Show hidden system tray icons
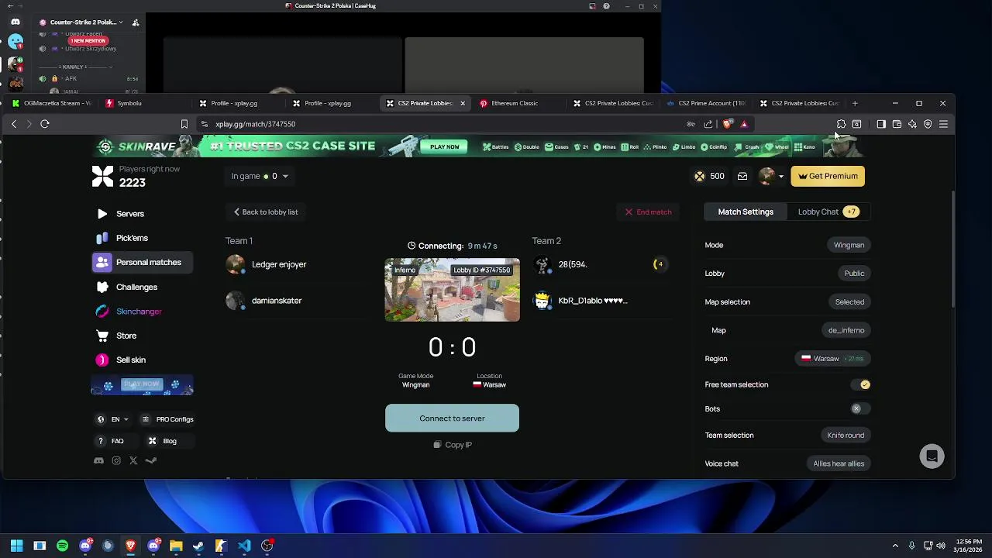This screenshot has height=558, width=992. coord(895,546)
